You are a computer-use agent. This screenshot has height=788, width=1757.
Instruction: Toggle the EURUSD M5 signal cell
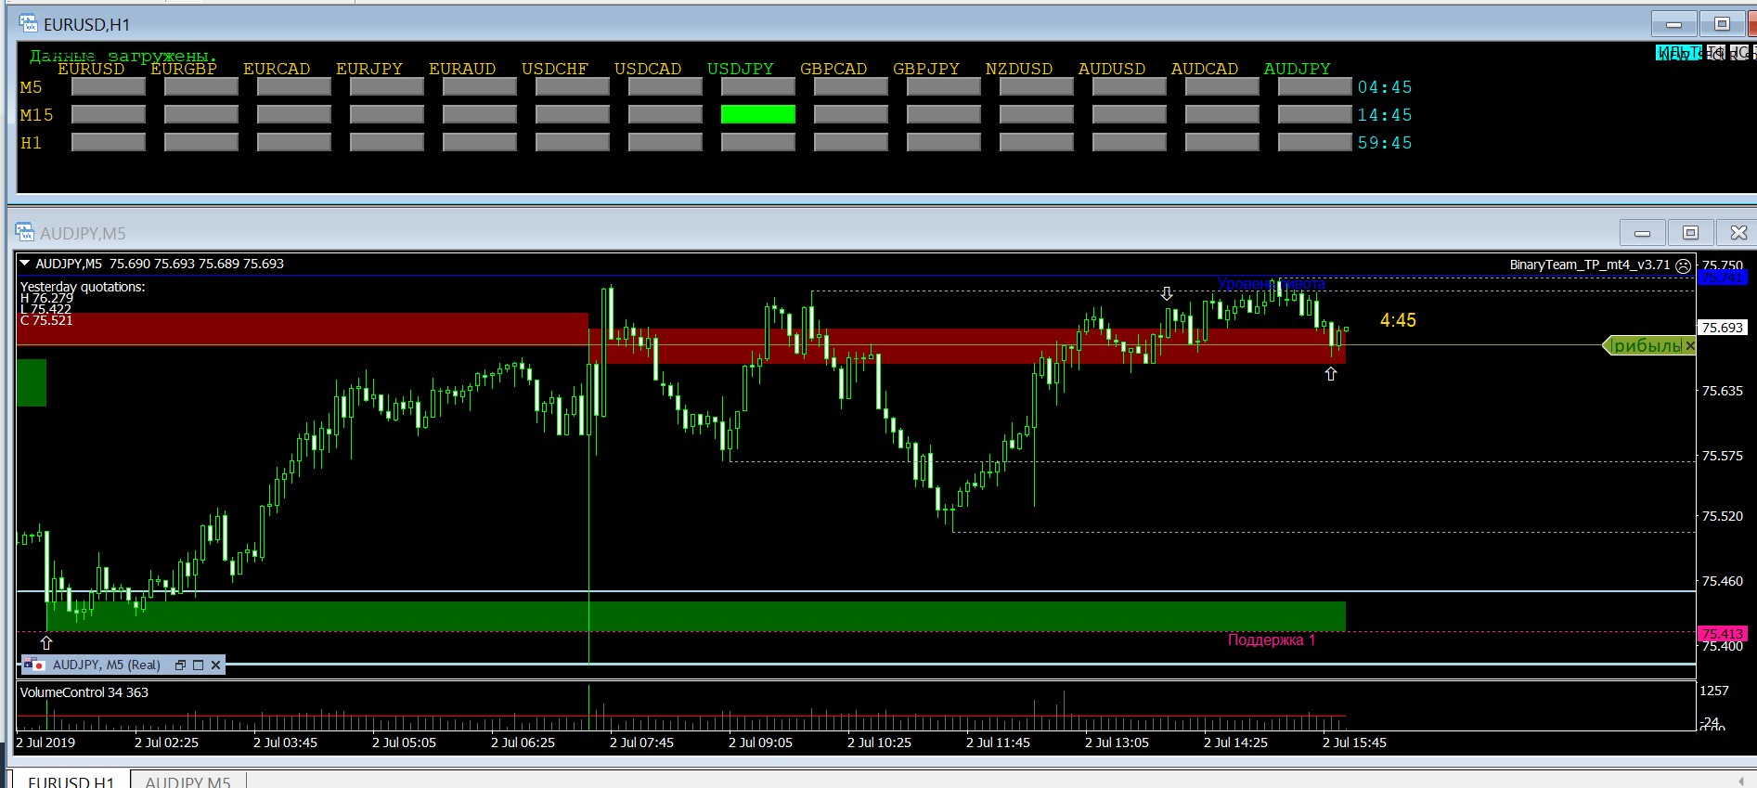click(x=109, y=86)
